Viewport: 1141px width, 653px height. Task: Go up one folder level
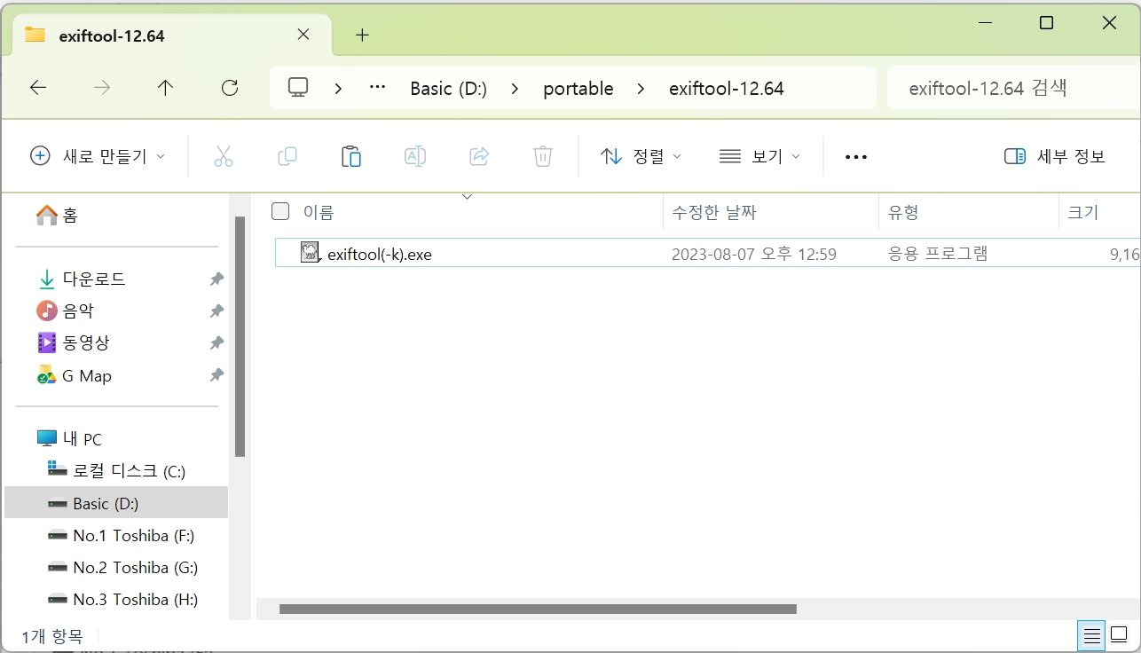click(x=165, y=88)
